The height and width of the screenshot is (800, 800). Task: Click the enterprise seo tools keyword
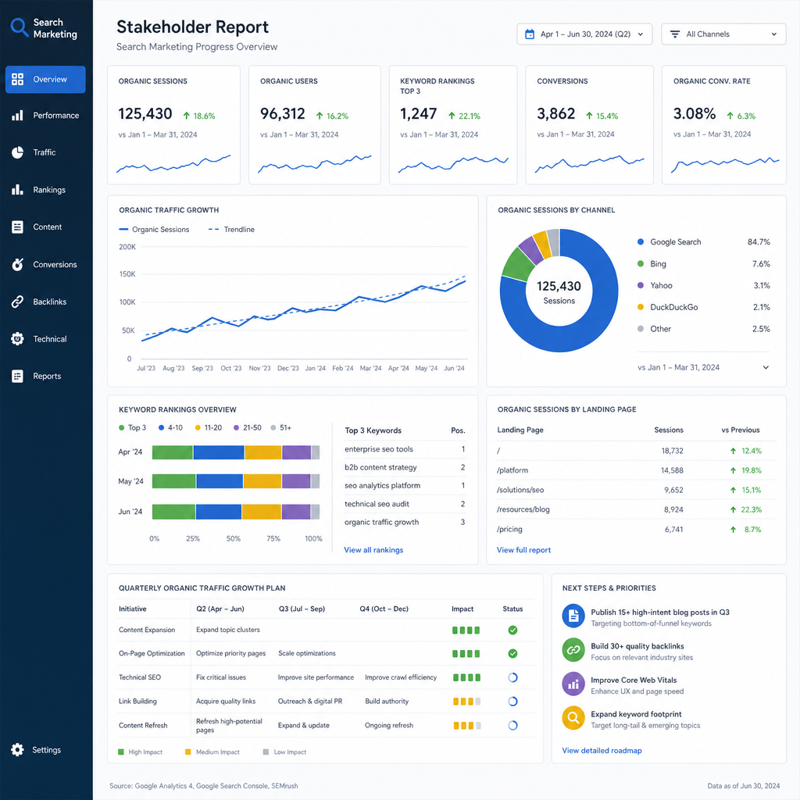(379, 449)
